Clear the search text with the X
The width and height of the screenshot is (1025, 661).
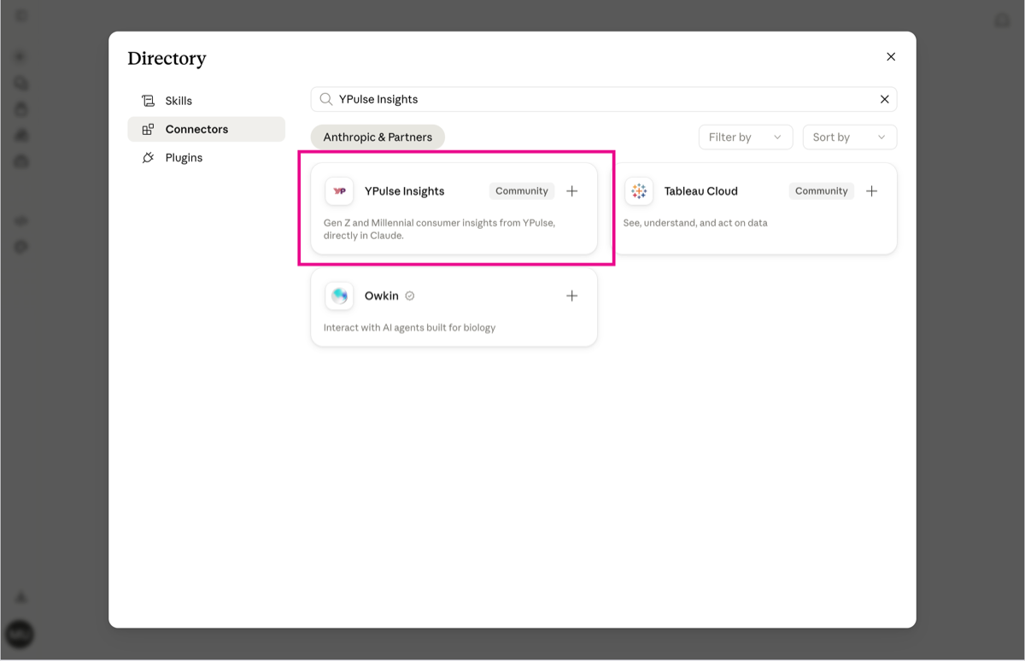pyautogui.click(x=884, y=99)
